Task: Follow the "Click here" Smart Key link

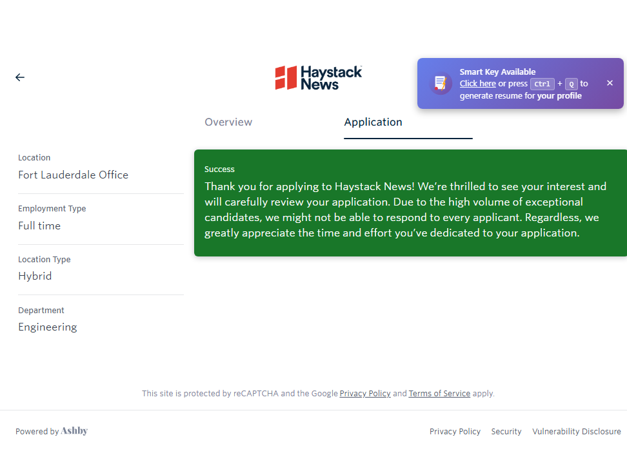Action: pos(477,84)
